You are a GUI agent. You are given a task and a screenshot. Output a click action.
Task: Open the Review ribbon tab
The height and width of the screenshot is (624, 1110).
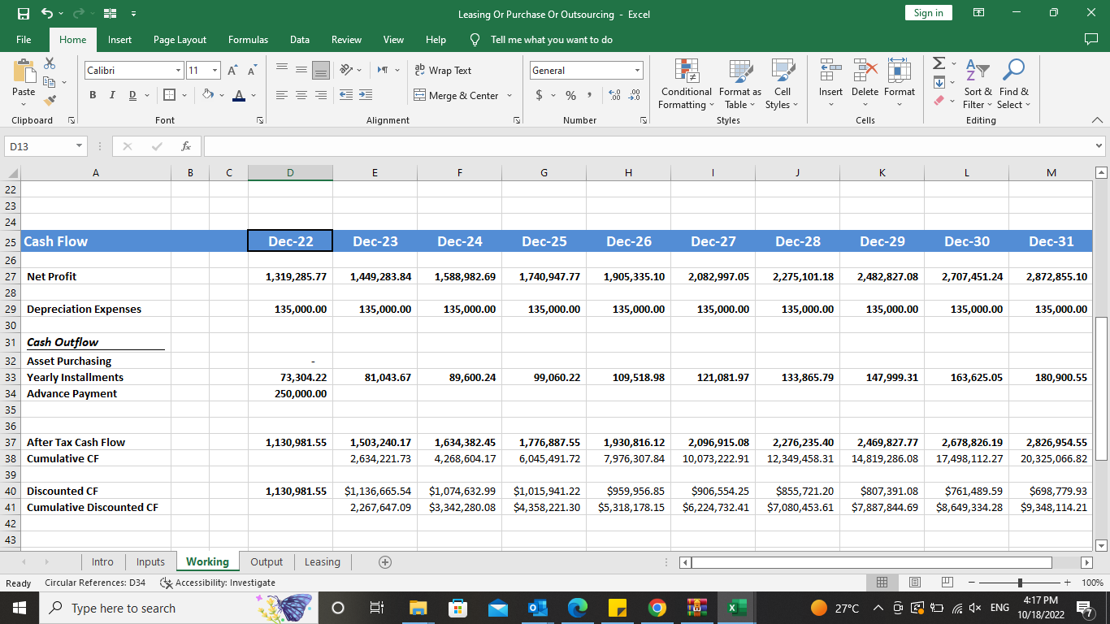coord(346,39)
